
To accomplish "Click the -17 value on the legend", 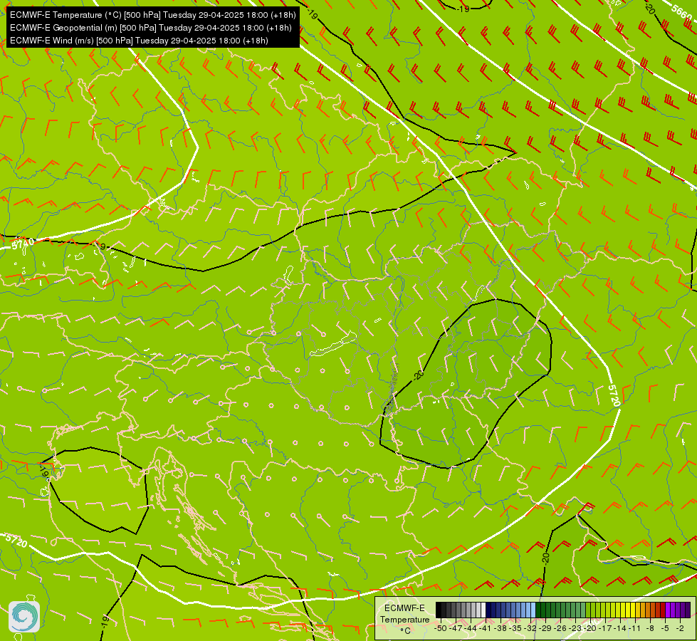I will 605,629.
